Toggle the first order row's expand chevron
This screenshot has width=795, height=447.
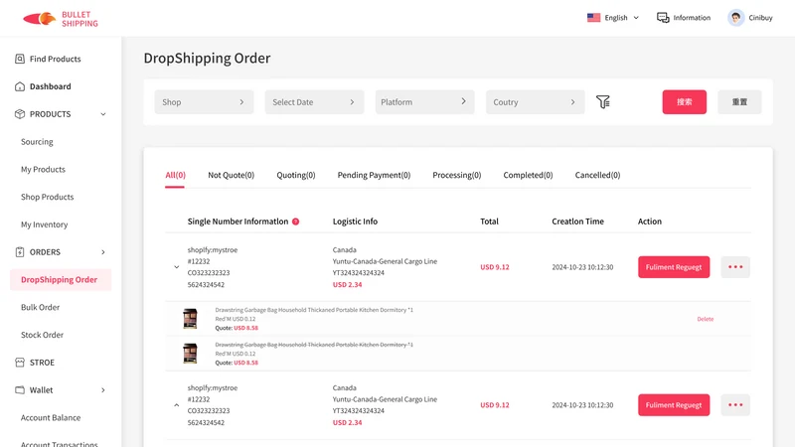[177, 267]
